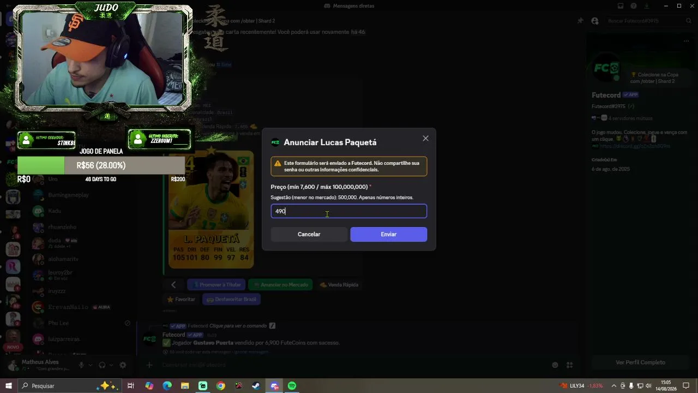
Task: Open the apps launcher beside the emoji button
Action: coord(569,365)
